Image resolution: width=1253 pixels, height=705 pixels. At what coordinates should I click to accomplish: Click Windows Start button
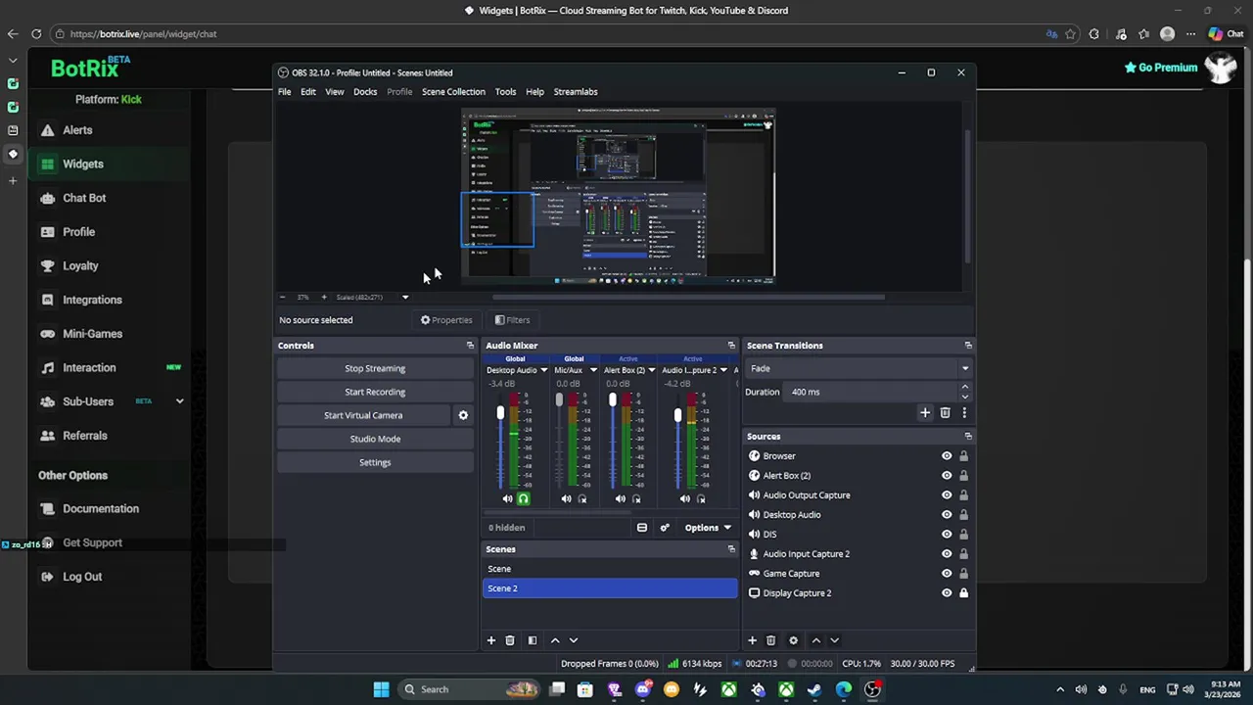click(381, 689)
